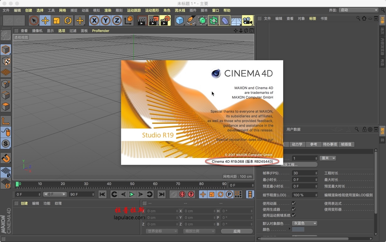The width and height of the screenshot is (386, 242).
Task: Switch to 动力学 tab
Action: [x=297, y=144]
